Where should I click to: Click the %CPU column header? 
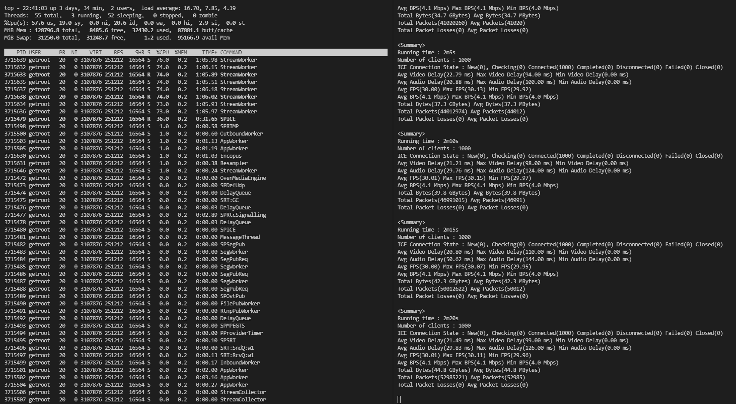[x=162, y=53]
